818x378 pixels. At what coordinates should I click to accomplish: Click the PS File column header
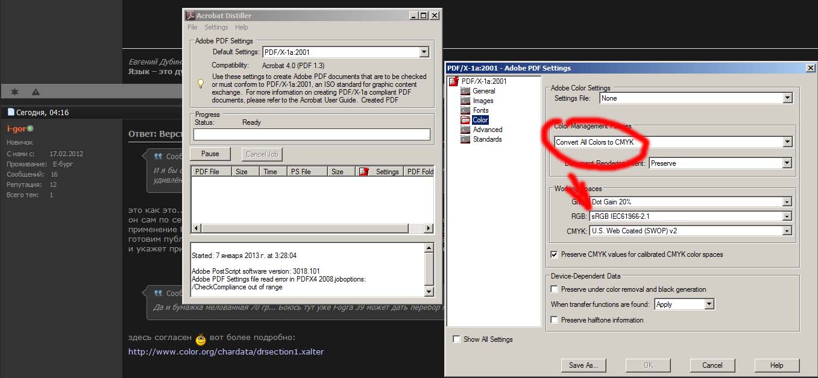coord(307,172)
